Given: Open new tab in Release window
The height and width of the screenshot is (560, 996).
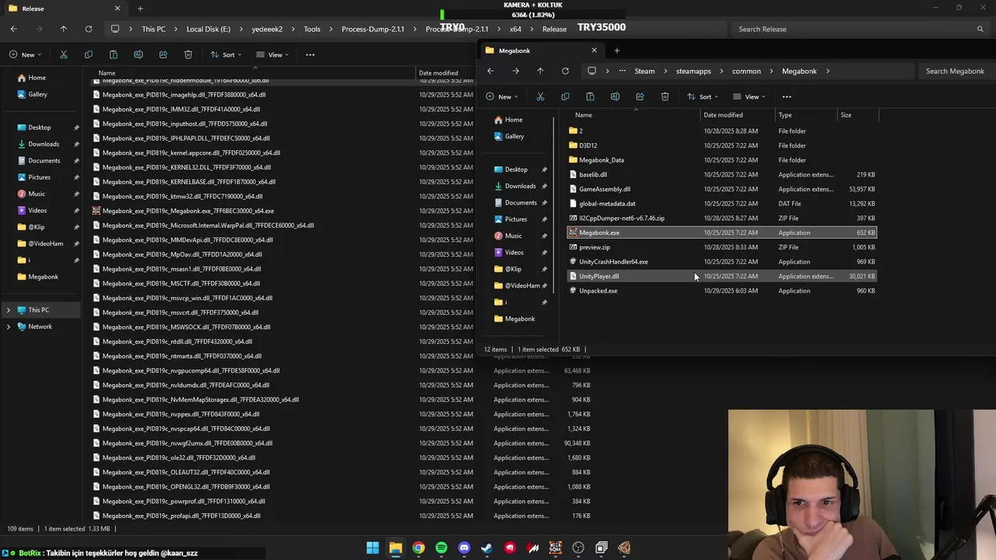Looking at the screenshot, I should coord(140,9).
